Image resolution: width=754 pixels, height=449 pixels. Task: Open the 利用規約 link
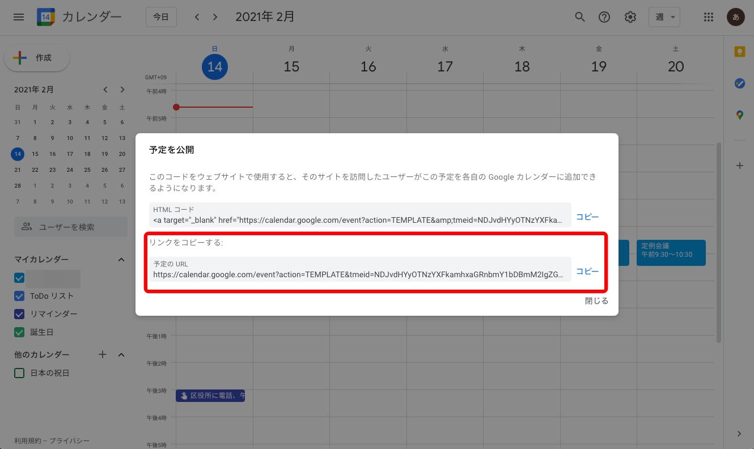point(28,440)
